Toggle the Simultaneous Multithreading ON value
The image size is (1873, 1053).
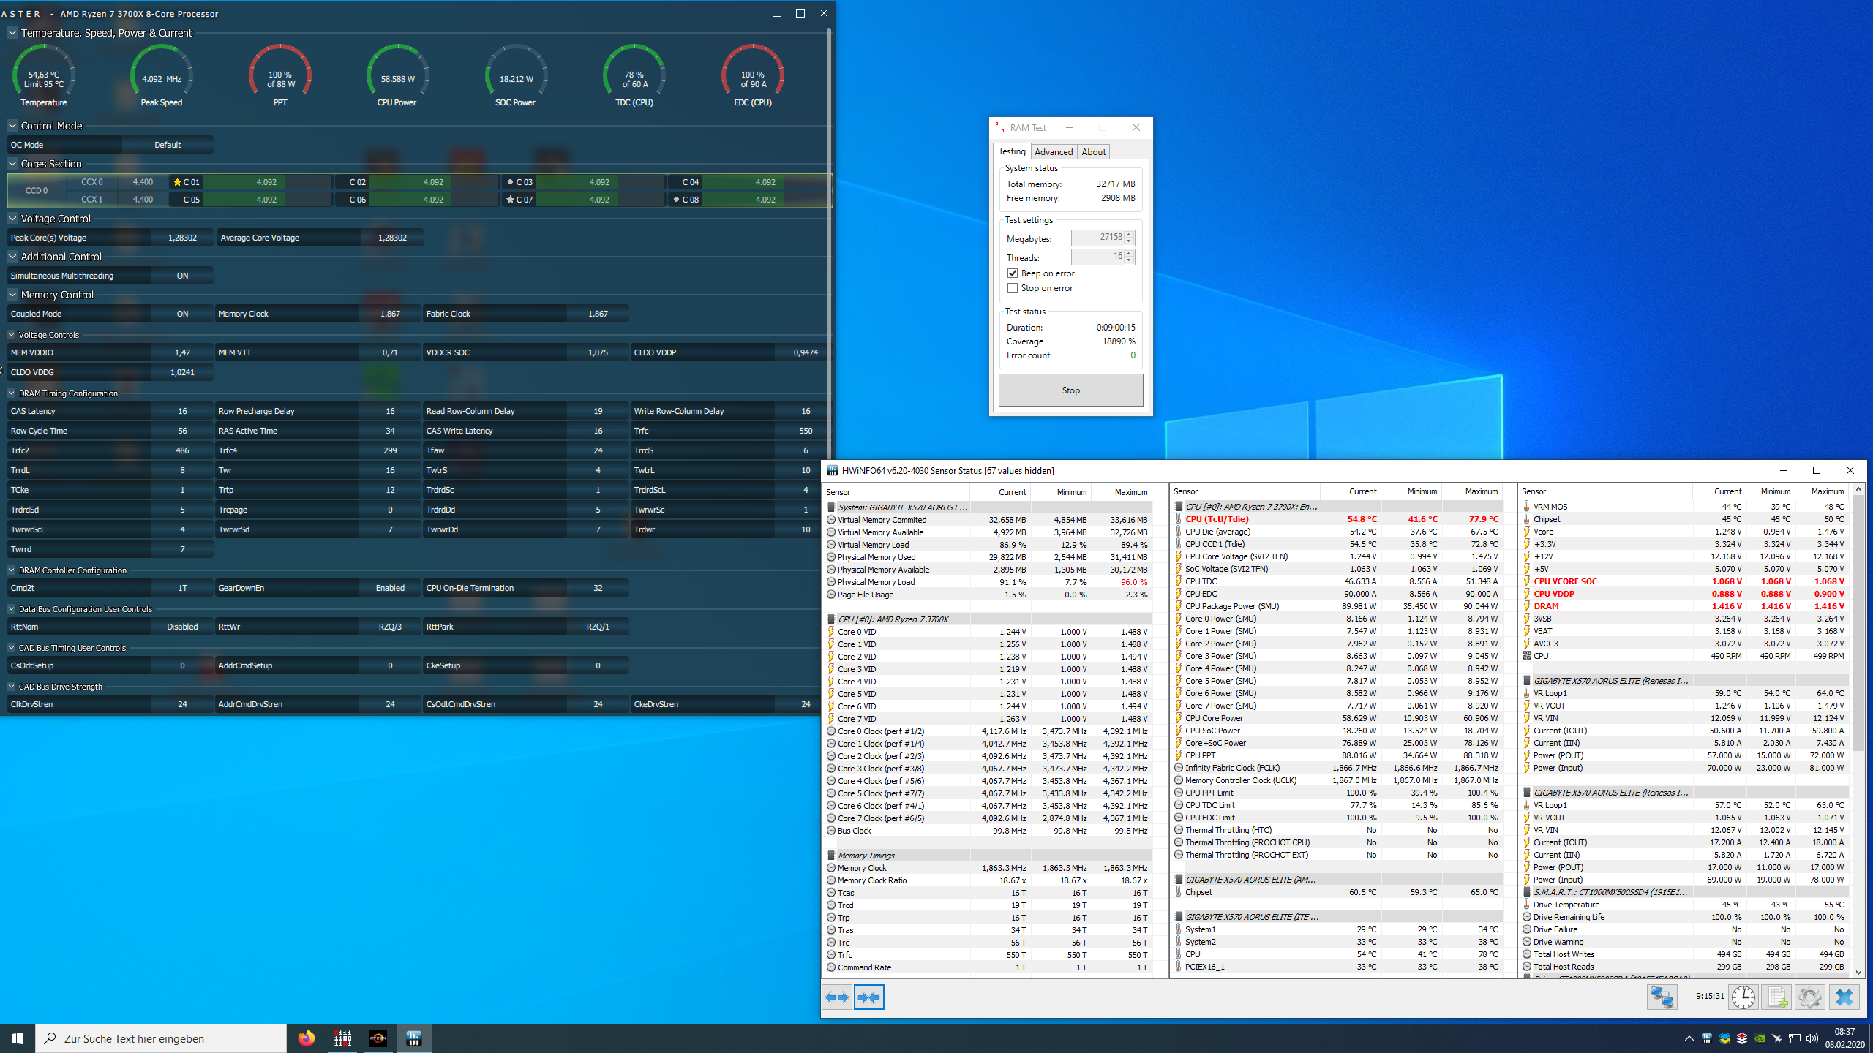point(182,276)
